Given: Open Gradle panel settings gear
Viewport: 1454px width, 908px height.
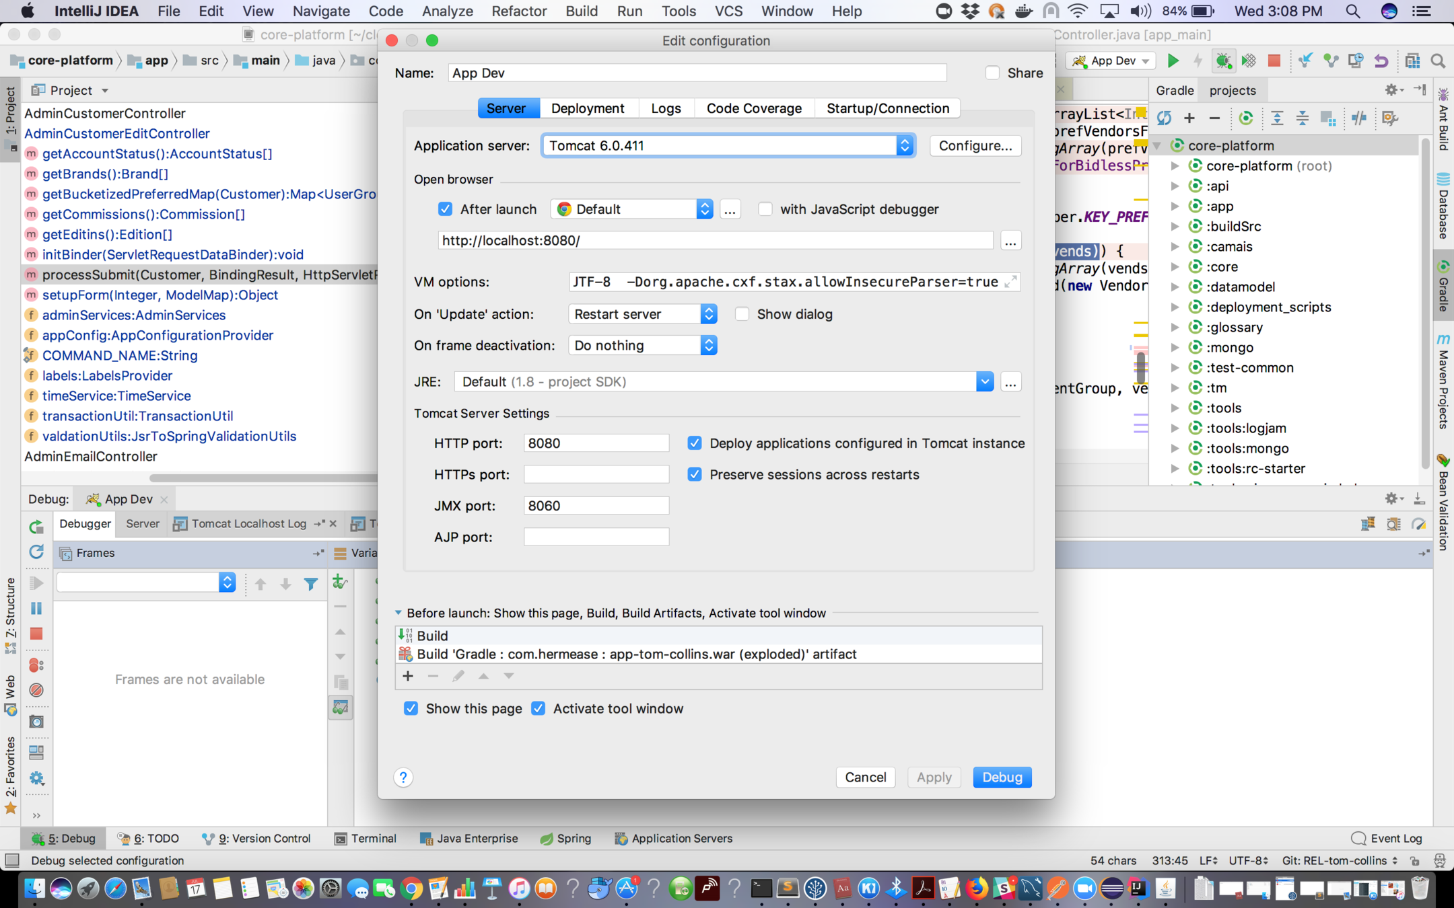Looking at the screenshot, I should pyautogui.click(x=1392, y=90).
